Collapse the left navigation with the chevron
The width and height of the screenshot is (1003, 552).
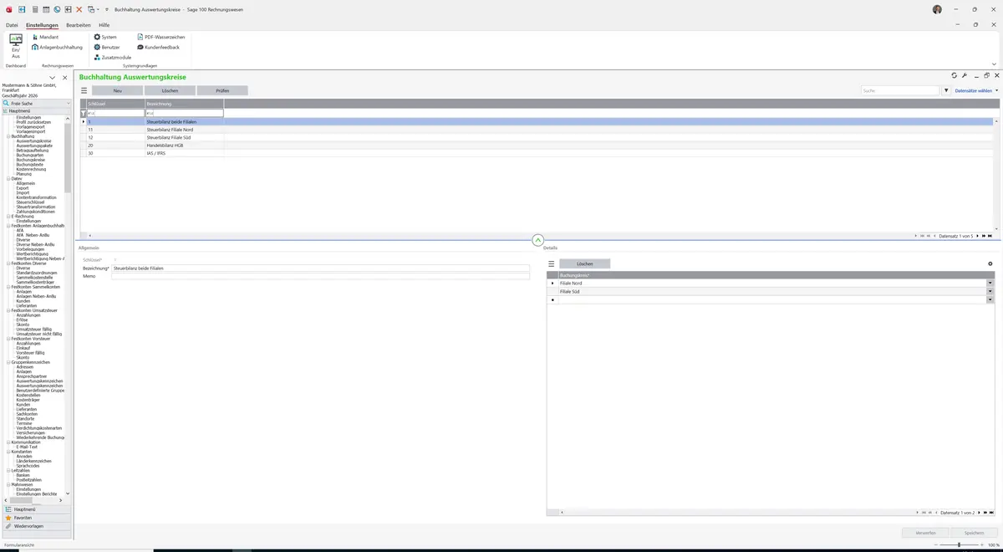[53, 77]
